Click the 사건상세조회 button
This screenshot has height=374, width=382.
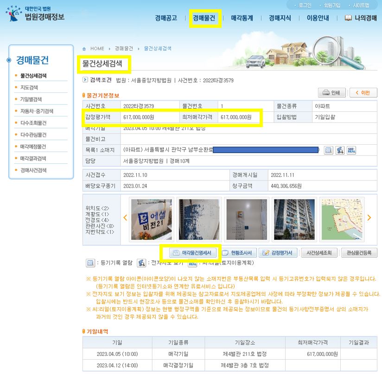click(319, 253)
